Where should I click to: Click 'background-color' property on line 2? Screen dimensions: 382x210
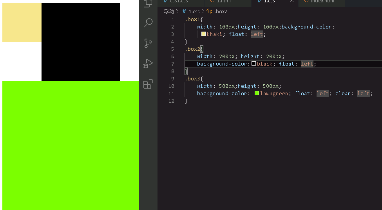tap(307, 27)
